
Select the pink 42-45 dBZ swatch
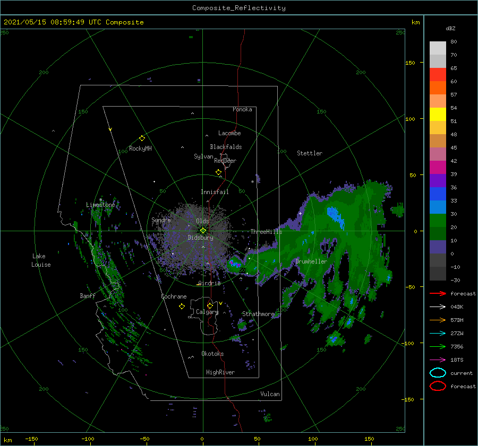(x=438, y=154)
